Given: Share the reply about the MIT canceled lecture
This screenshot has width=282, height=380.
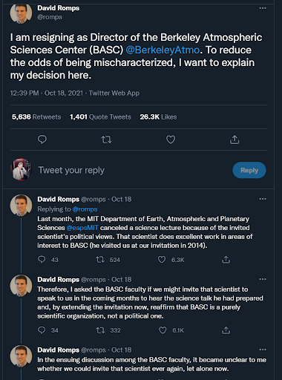Looking at the screenshot, I should [226, 260].
